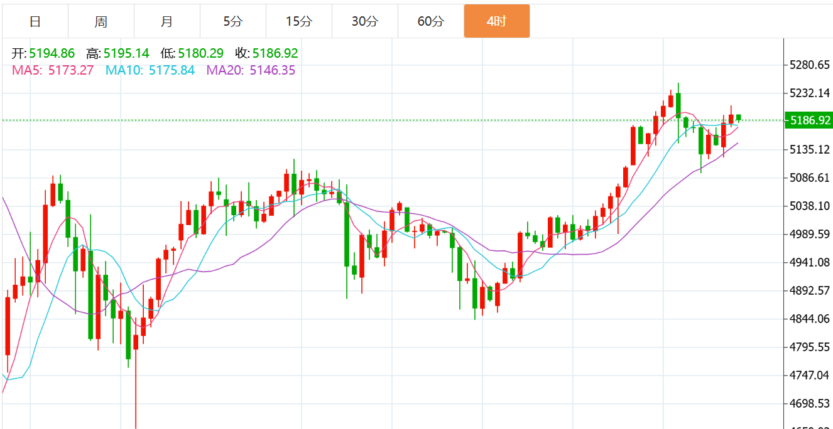Viewport: 833px width, 429px height.
Task: Click the MA5 value 5173.27
Action: pos(71,70)
